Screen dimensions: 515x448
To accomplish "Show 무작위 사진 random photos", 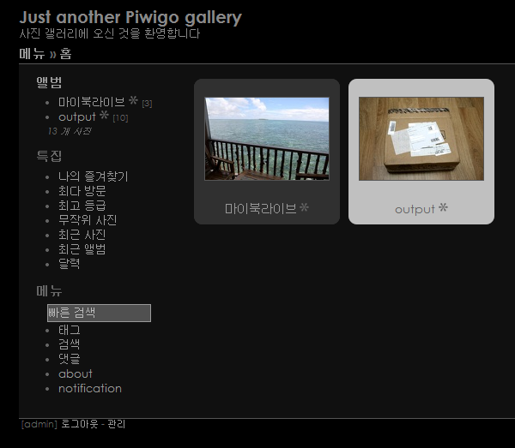I will [x=88, y=220].
